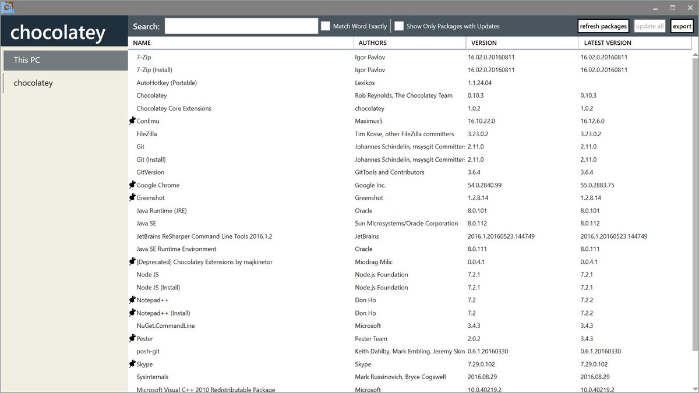The width and height of the screenshot is (699, 393).
Task: Click the pin icon beside Pester
Action: click(x=132, y=339)
